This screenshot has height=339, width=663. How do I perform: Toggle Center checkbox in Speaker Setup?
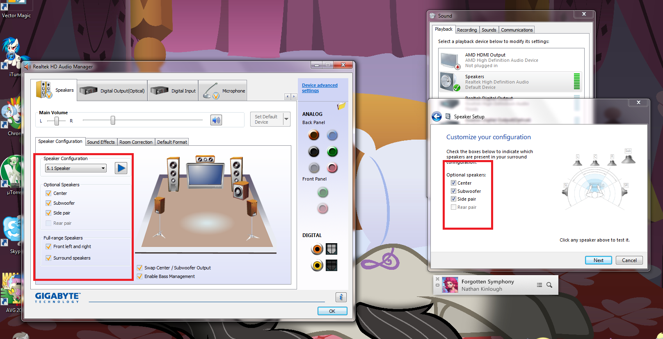(453, 183)
